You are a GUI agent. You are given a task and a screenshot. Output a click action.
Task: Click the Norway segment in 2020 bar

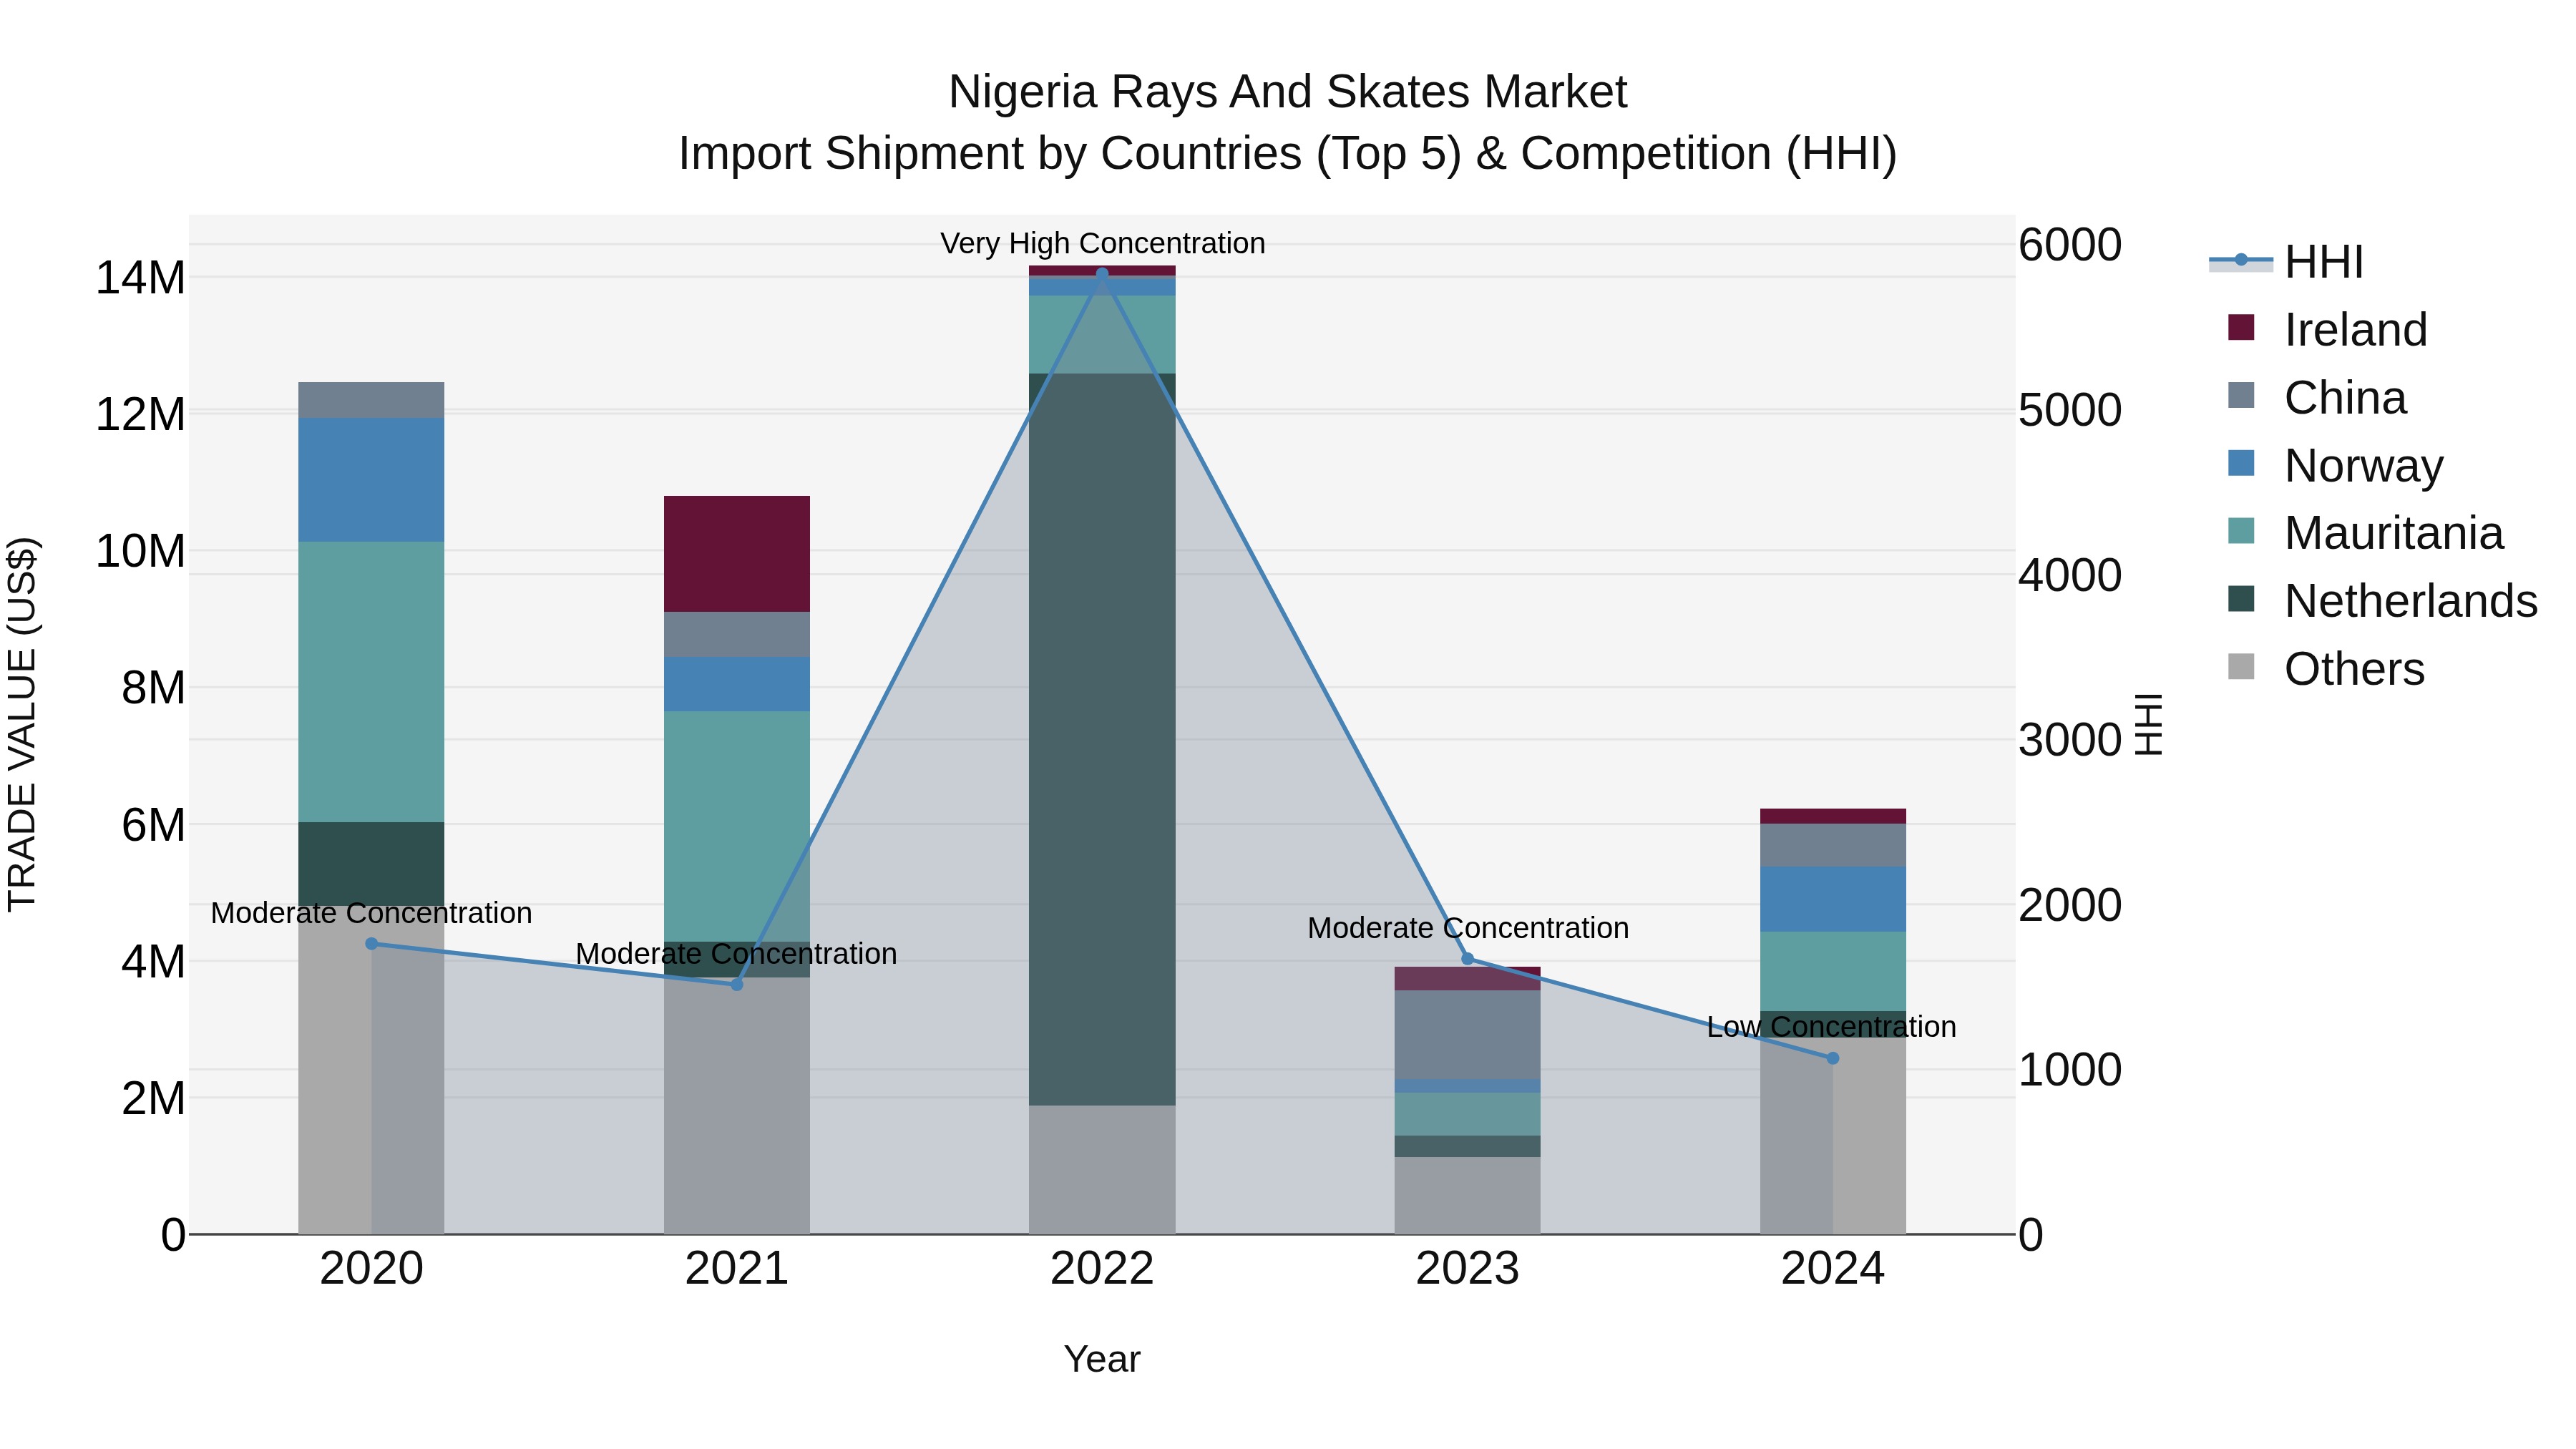click(x=371, y=480)
